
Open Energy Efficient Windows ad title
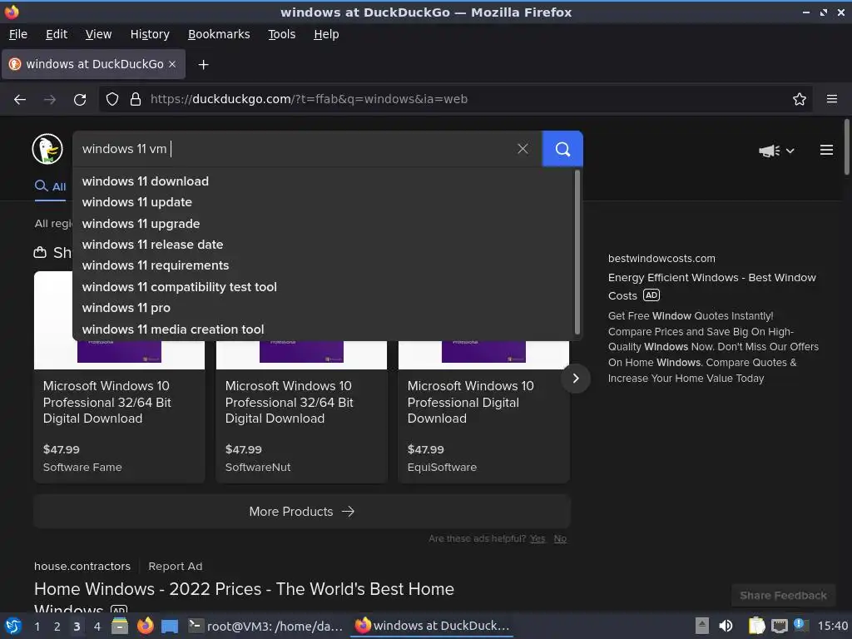click(x=712, y=286)
